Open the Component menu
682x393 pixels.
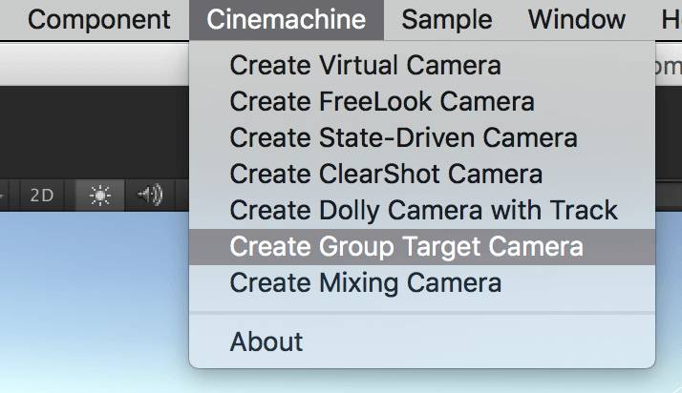coord(98,19)
